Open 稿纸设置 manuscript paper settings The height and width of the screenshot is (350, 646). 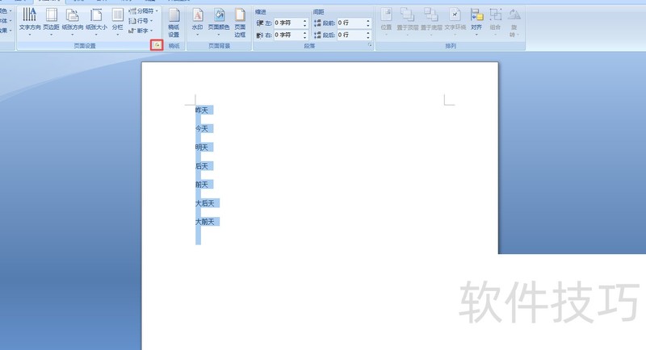tap(174, 24)
